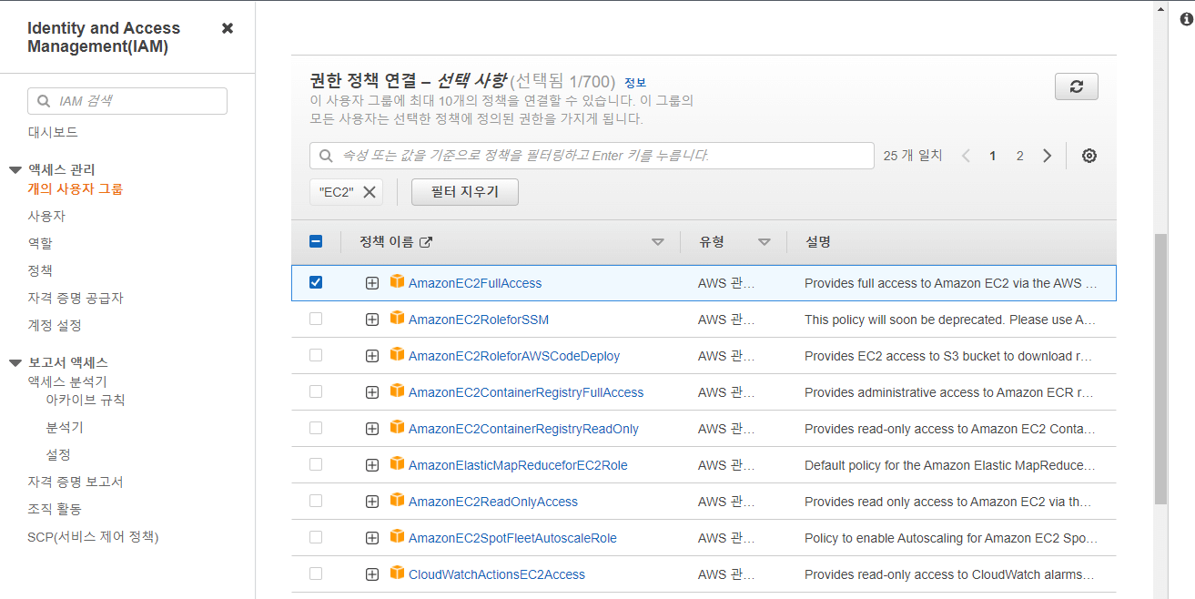Toggle the select-all policies checkbox
The image size is (1195, 599).
316,241
